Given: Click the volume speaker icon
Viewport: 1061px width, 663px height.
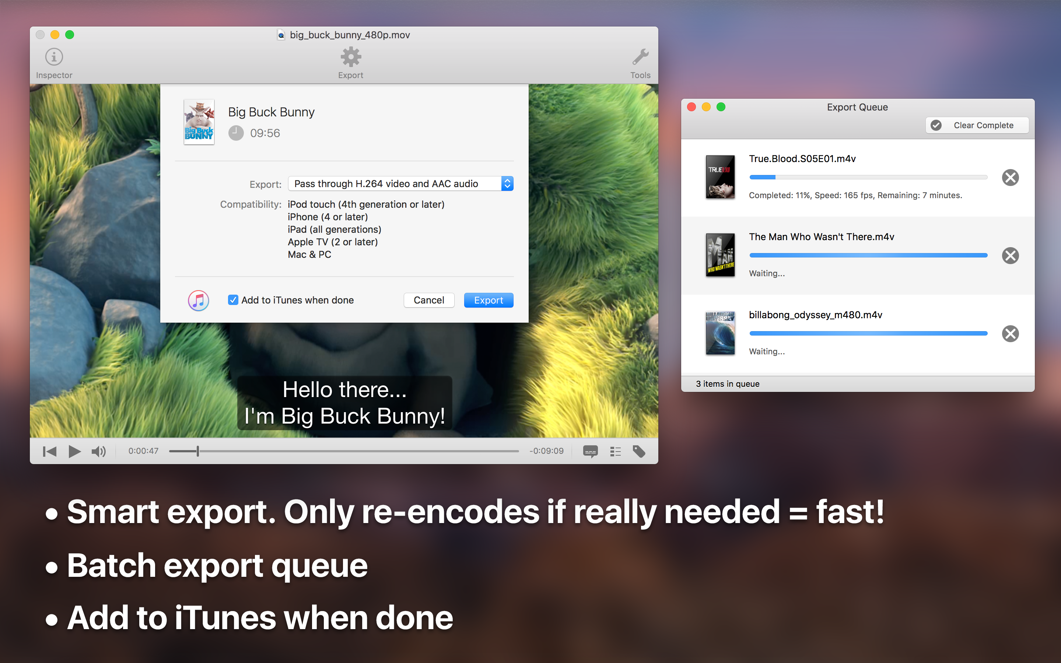Looking at the screenshot, I should 98,451.
